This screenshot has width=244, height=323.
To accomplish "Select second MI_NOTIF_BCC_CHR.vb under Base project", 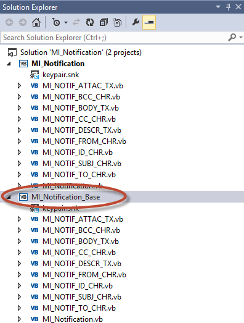I will pyautogui.click(x=81, y=230).
